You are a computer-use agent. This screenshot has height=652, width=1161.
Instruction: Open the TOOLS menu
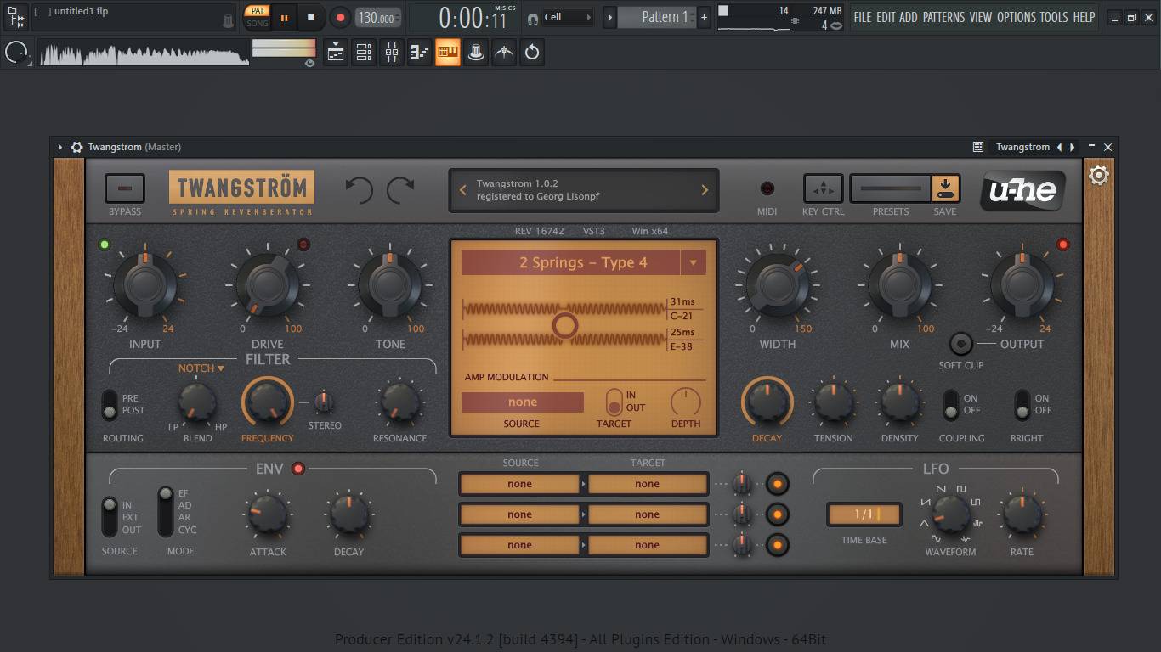pyautogui.click(x=1054, y=17)
